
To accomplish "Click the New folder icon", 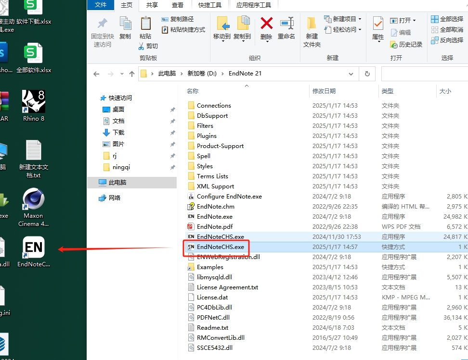I will 312,24.
